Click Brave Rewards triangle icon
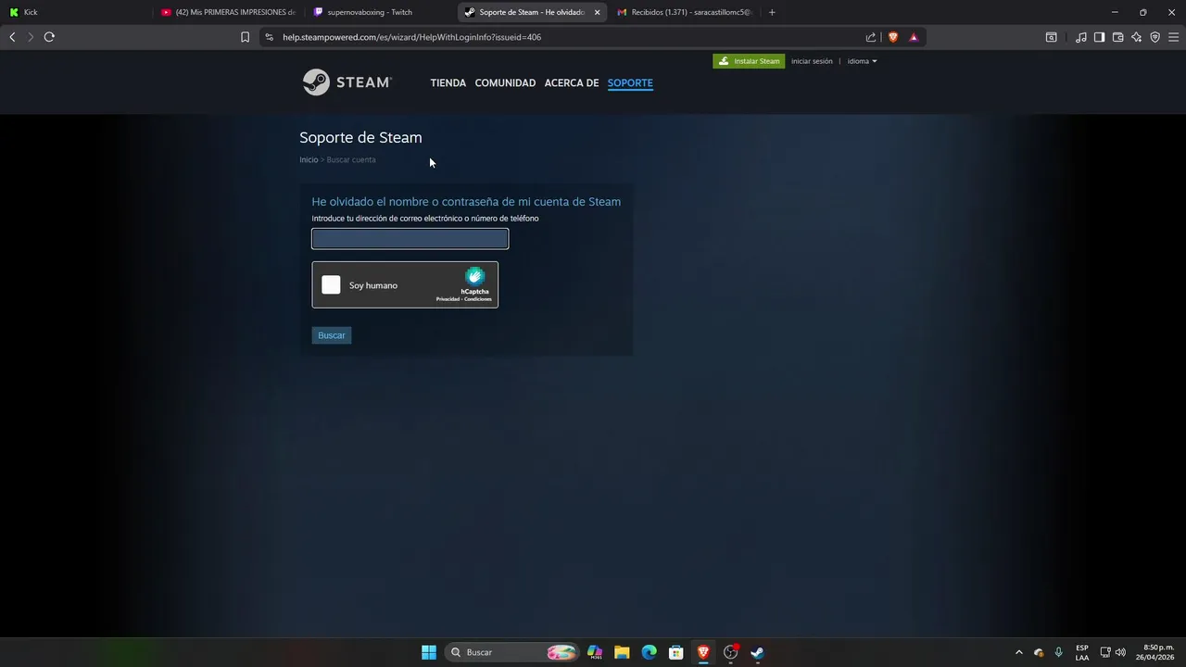The image size is (1186, 667). point(914,37)
